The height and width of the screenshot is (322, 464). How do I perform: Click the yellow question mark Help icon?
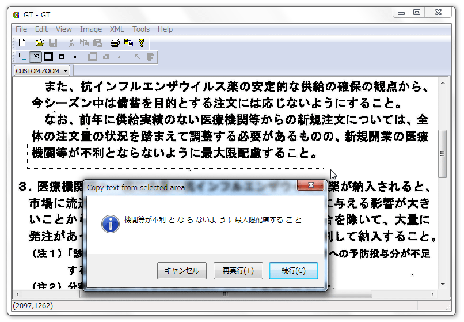141,43
